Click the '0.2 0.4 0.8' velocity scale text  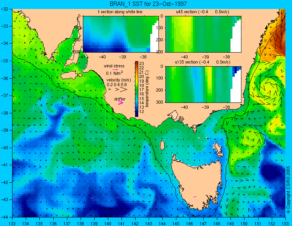pyautogui.click(x=117, y=85)
